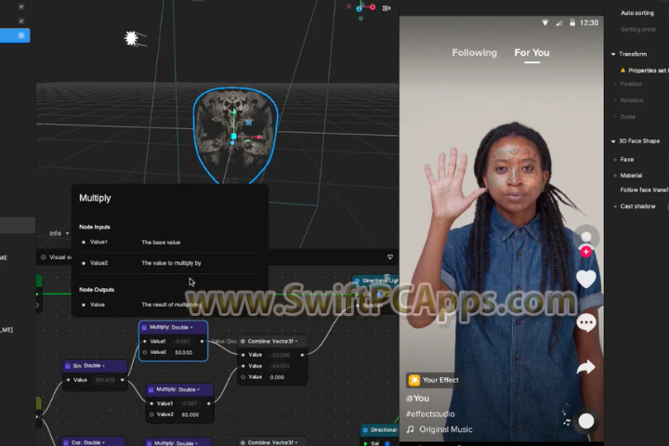This screenshot has height=446, width=669.
Task: Click the selected Multiply: Double node icon
Action: [x=144, y=327]
